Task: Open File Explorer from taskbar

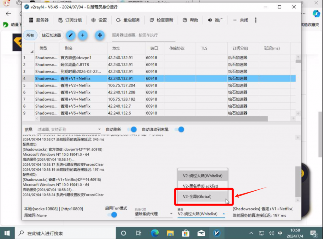Action: 170,233
